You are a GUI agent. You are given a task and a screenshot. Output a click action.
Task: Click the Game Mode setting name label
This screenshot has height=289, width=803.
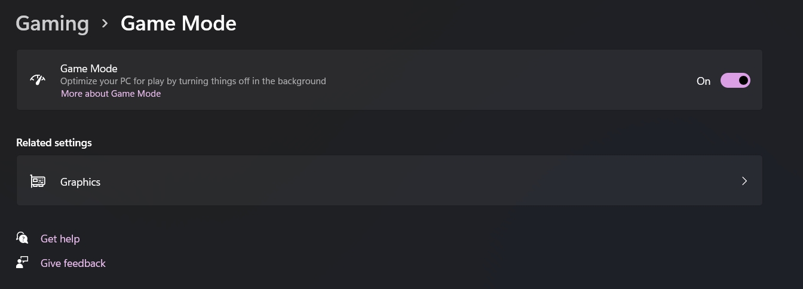point(88,69)
